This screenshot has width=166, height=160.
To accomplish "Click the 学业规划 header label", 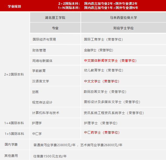I will [x=14, y=7].
